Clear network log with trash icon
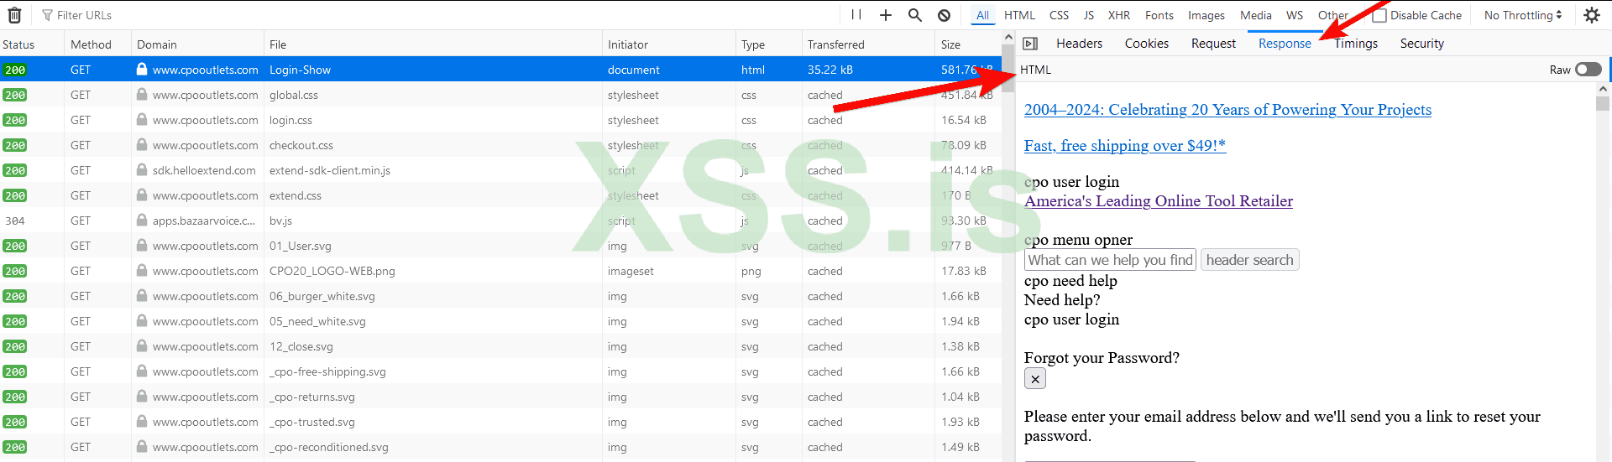 (14, 15)
